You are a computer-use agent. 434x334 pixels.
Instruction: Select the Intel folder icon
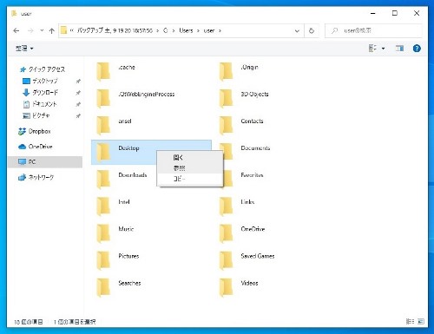coord(103,206)
